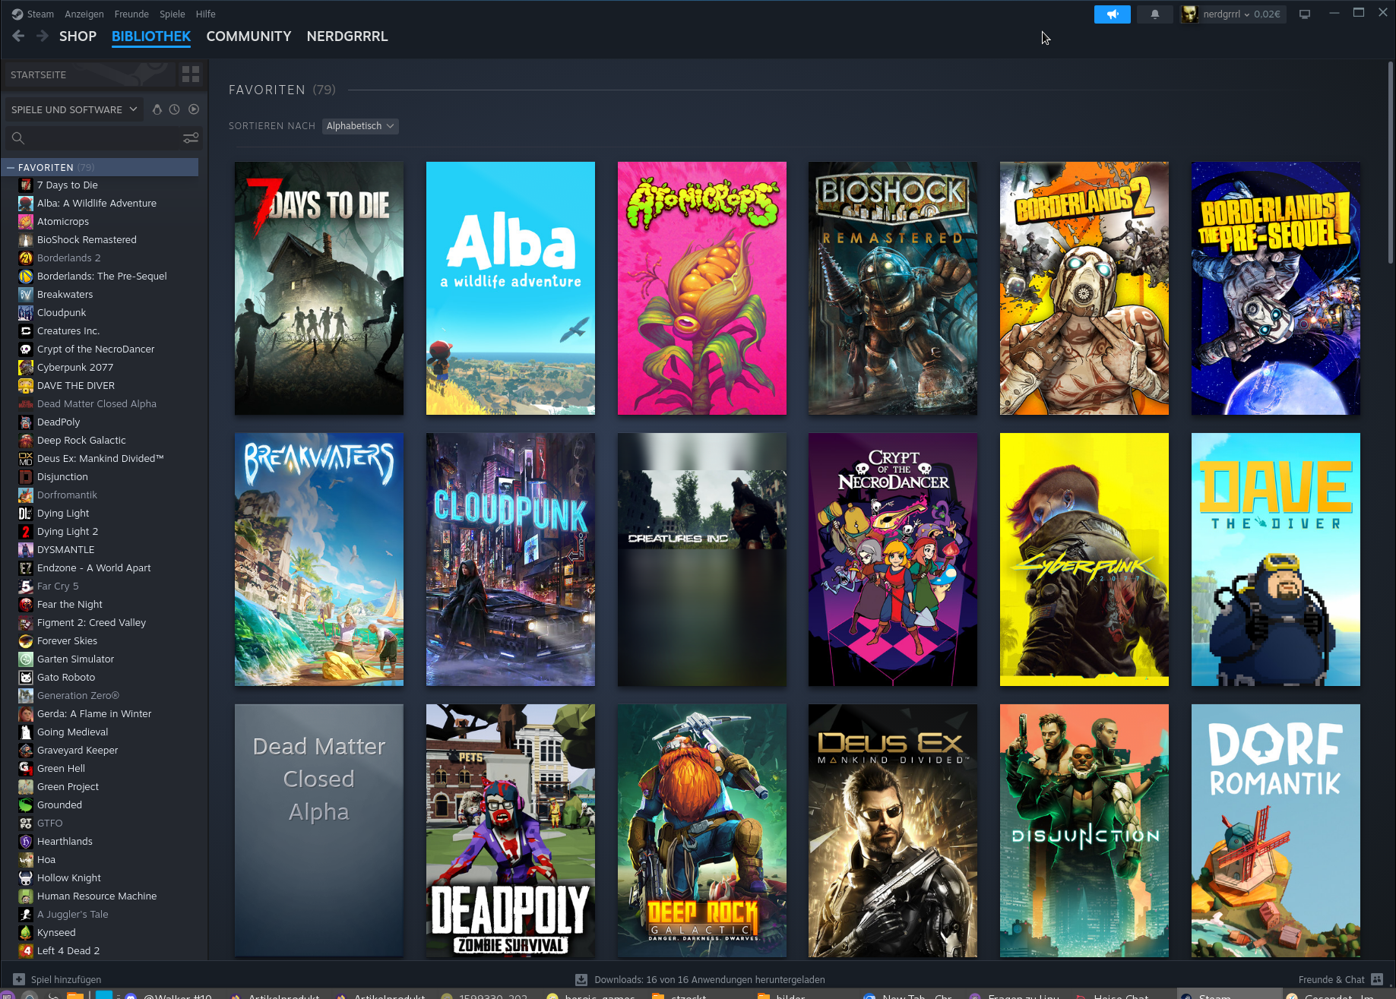Go to STARTSEITE in the sidebar
This screenshot has width=1396, height=999.
coord(89,74)
